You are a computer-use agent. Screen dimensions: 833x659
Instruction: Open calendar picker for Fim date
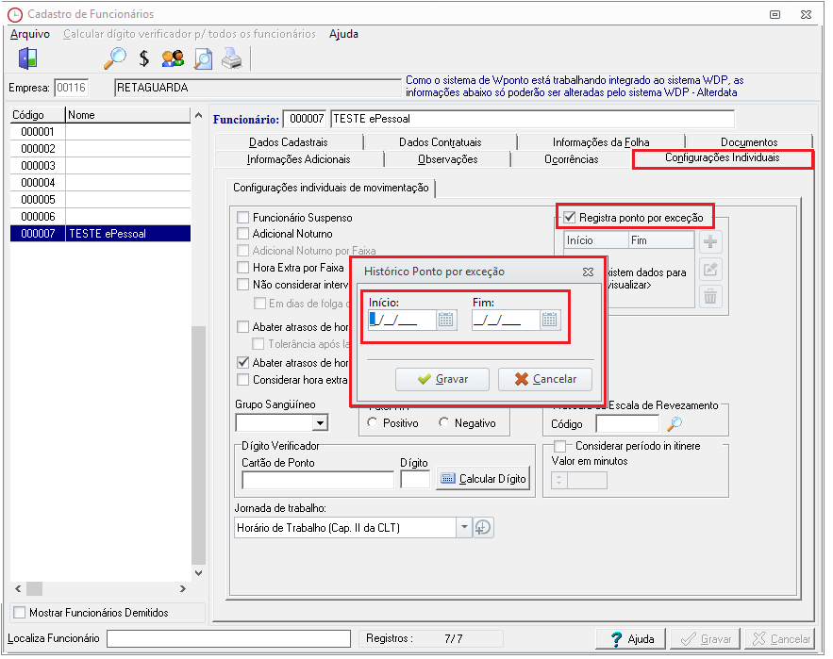click(x=550, y=320)
